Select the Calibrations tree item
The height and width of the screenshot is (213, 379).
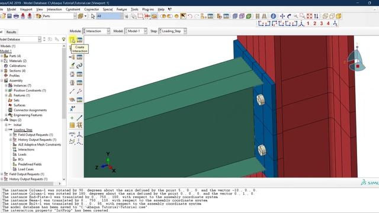click(17, 66)
